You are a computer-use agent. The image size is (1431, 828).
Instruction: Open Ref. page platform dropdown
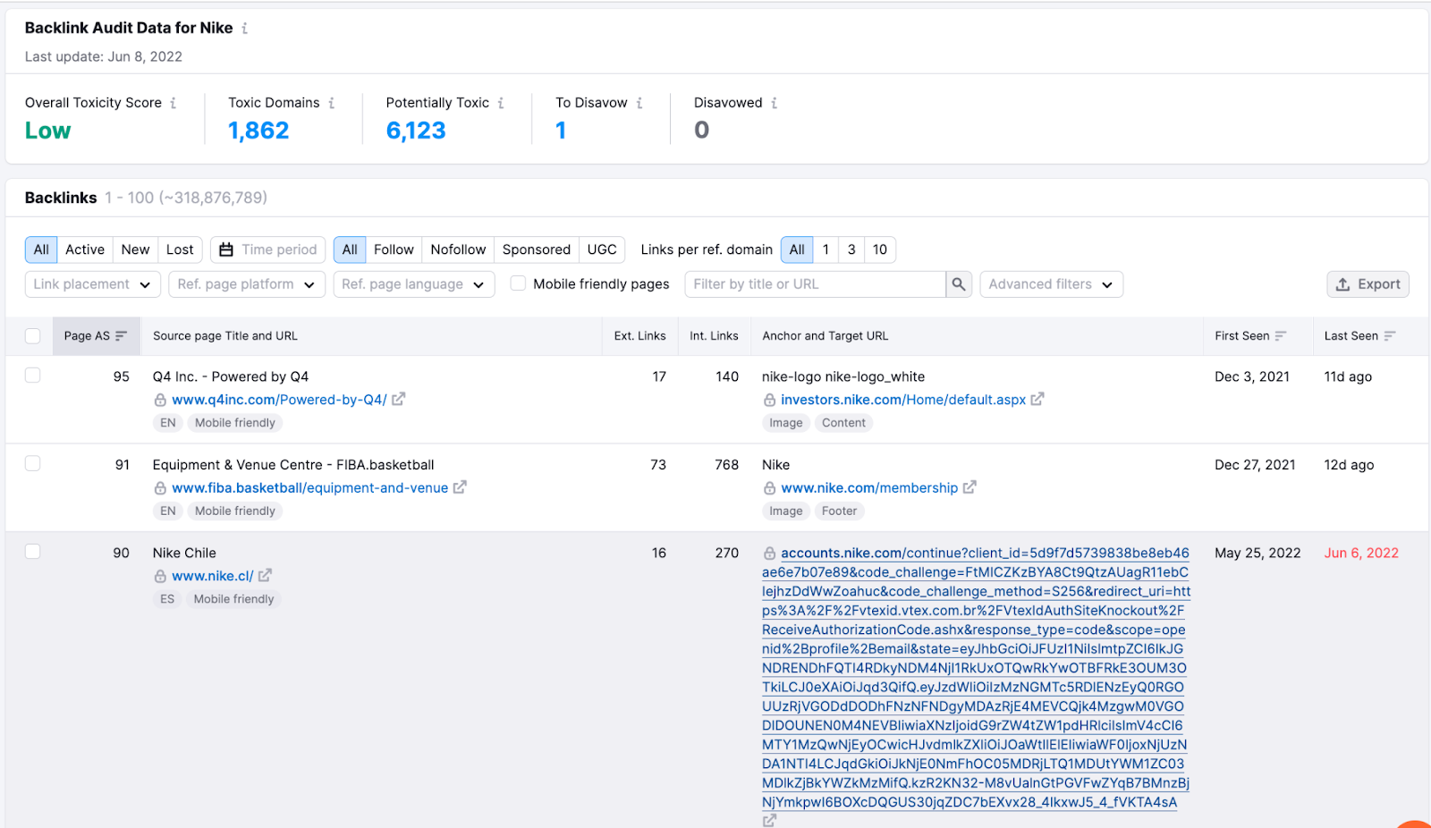point(247,284)
